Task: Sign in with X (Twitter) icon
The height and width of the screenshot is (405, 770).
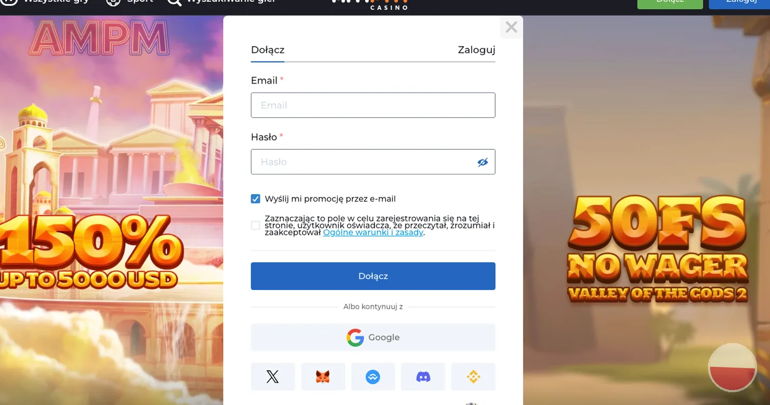Action: click(x=273, y=377)
